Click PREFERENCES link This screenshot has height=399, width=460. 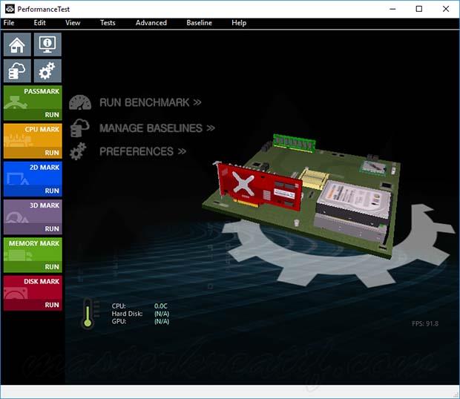pos(143,151)
